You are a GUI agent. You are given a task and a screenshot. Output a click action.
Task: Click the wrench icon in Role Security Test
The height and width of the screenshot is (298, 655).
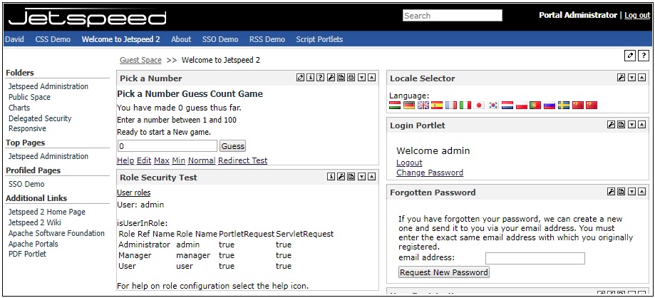[341, 177]
